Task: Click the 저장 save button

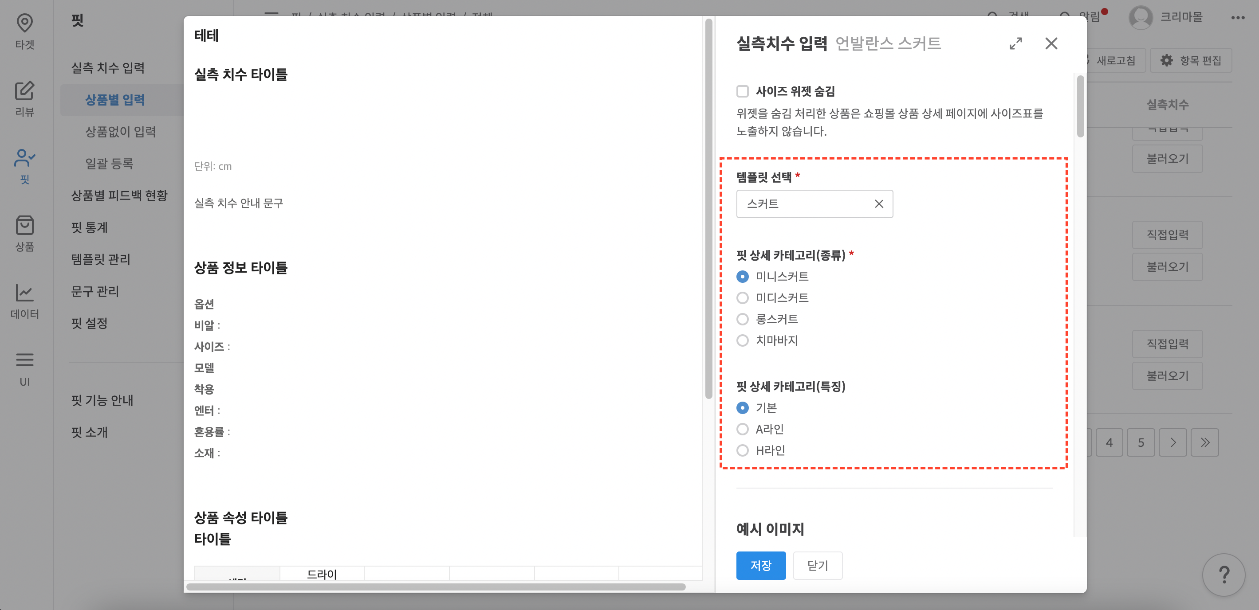Action: tap(760, 565)
